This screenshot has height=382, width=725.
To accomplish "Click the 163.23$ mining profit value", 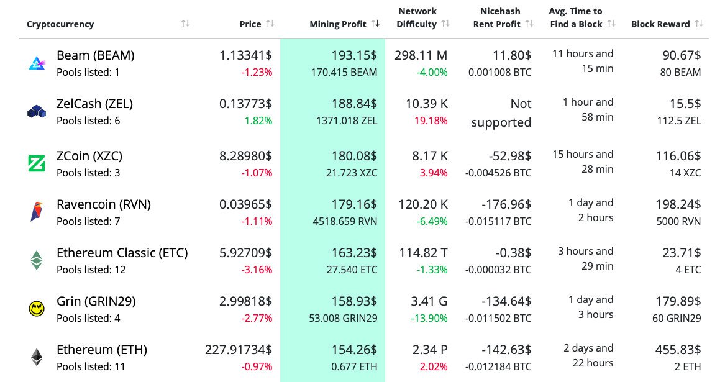I will (x=354, y=253).
